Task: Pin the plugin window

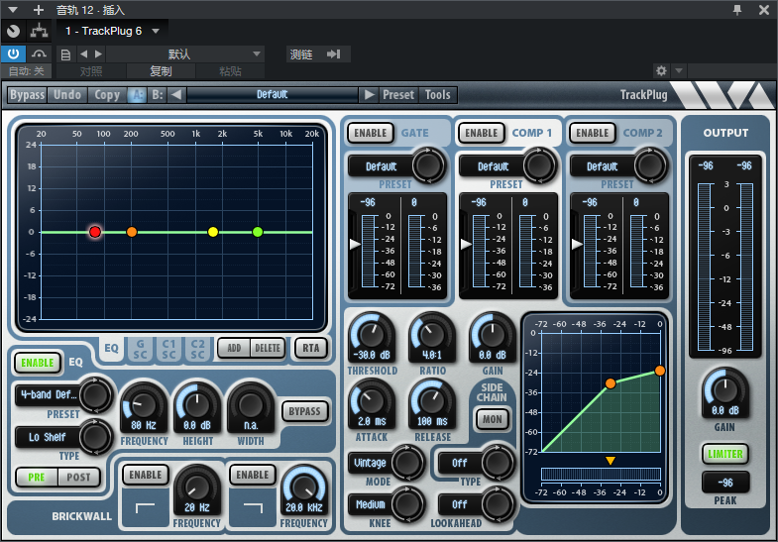Action: [737, 10]
